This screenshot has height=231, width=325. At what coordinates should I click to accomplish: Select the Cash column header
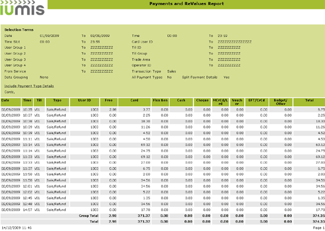(x=181, y=102)
